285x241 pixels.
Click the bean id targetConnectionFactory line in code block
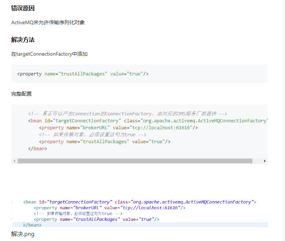[148, 120]
